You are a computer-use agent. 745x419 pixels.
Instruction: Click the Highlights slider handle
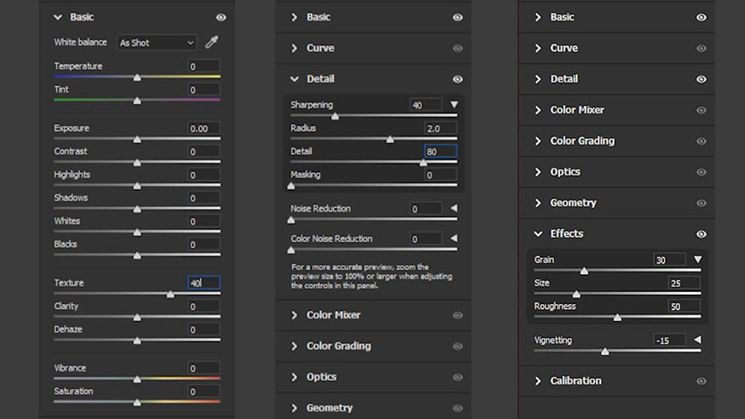(x=137, y=186)
